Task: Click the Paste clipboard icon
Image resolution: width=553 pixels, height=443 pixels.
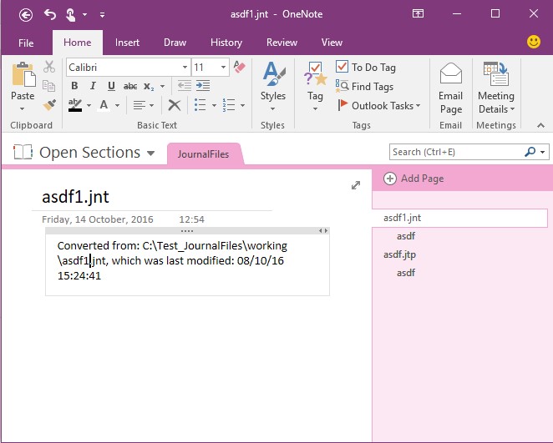Action: [23, 74]
